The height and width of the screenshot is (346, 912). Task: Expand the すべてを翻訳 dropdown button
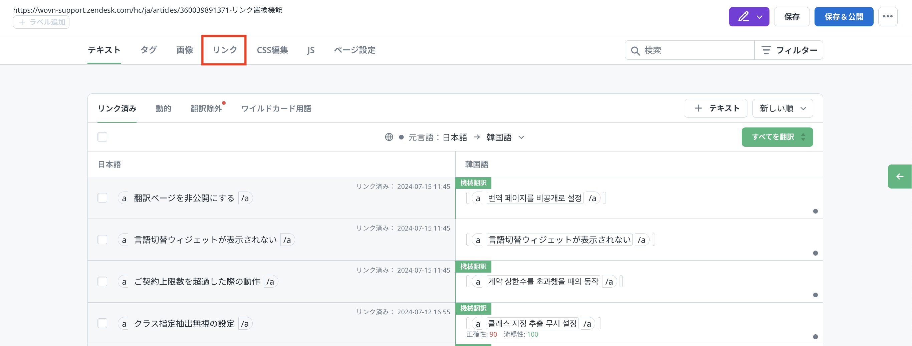click(x=803, y=137)
